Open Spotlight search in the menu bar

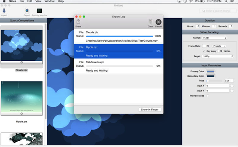click(x=226, y=1)
